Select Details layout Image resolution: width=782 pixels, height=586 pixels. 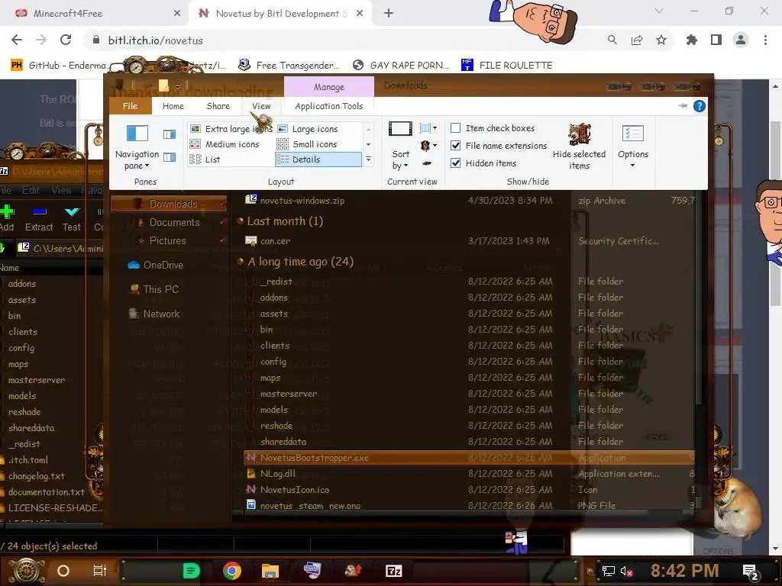[318, 159]
